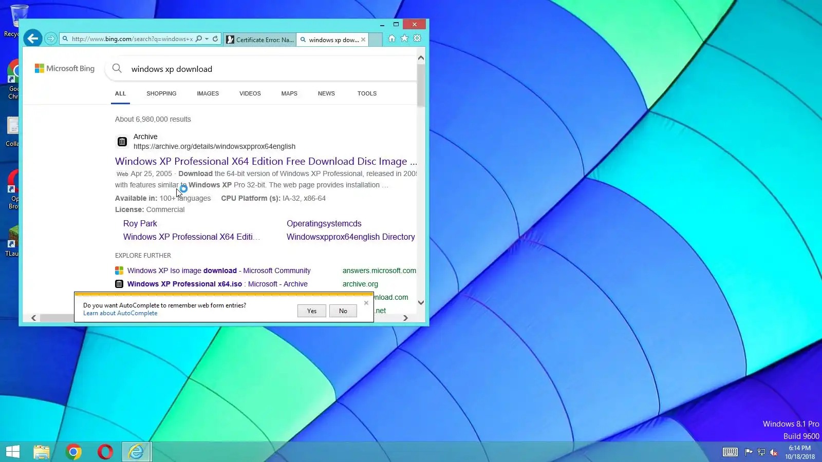The width and height of the screenshot is (822, 462).
Task: Switch to NEWS results
Action: click(326, 93)
